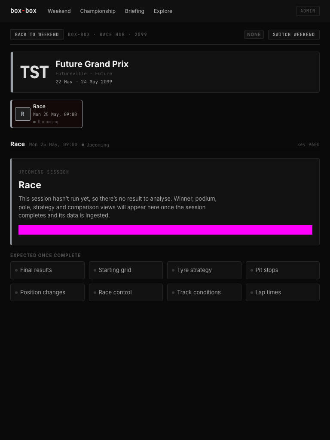Click the Final results chip
Screen dimensions: 330x440
(47, 270)
